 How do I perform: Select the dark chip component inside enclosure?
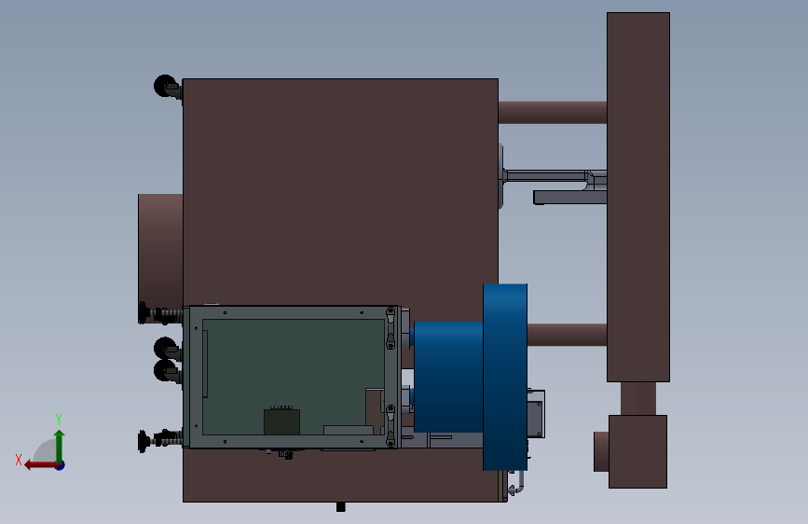281,421
